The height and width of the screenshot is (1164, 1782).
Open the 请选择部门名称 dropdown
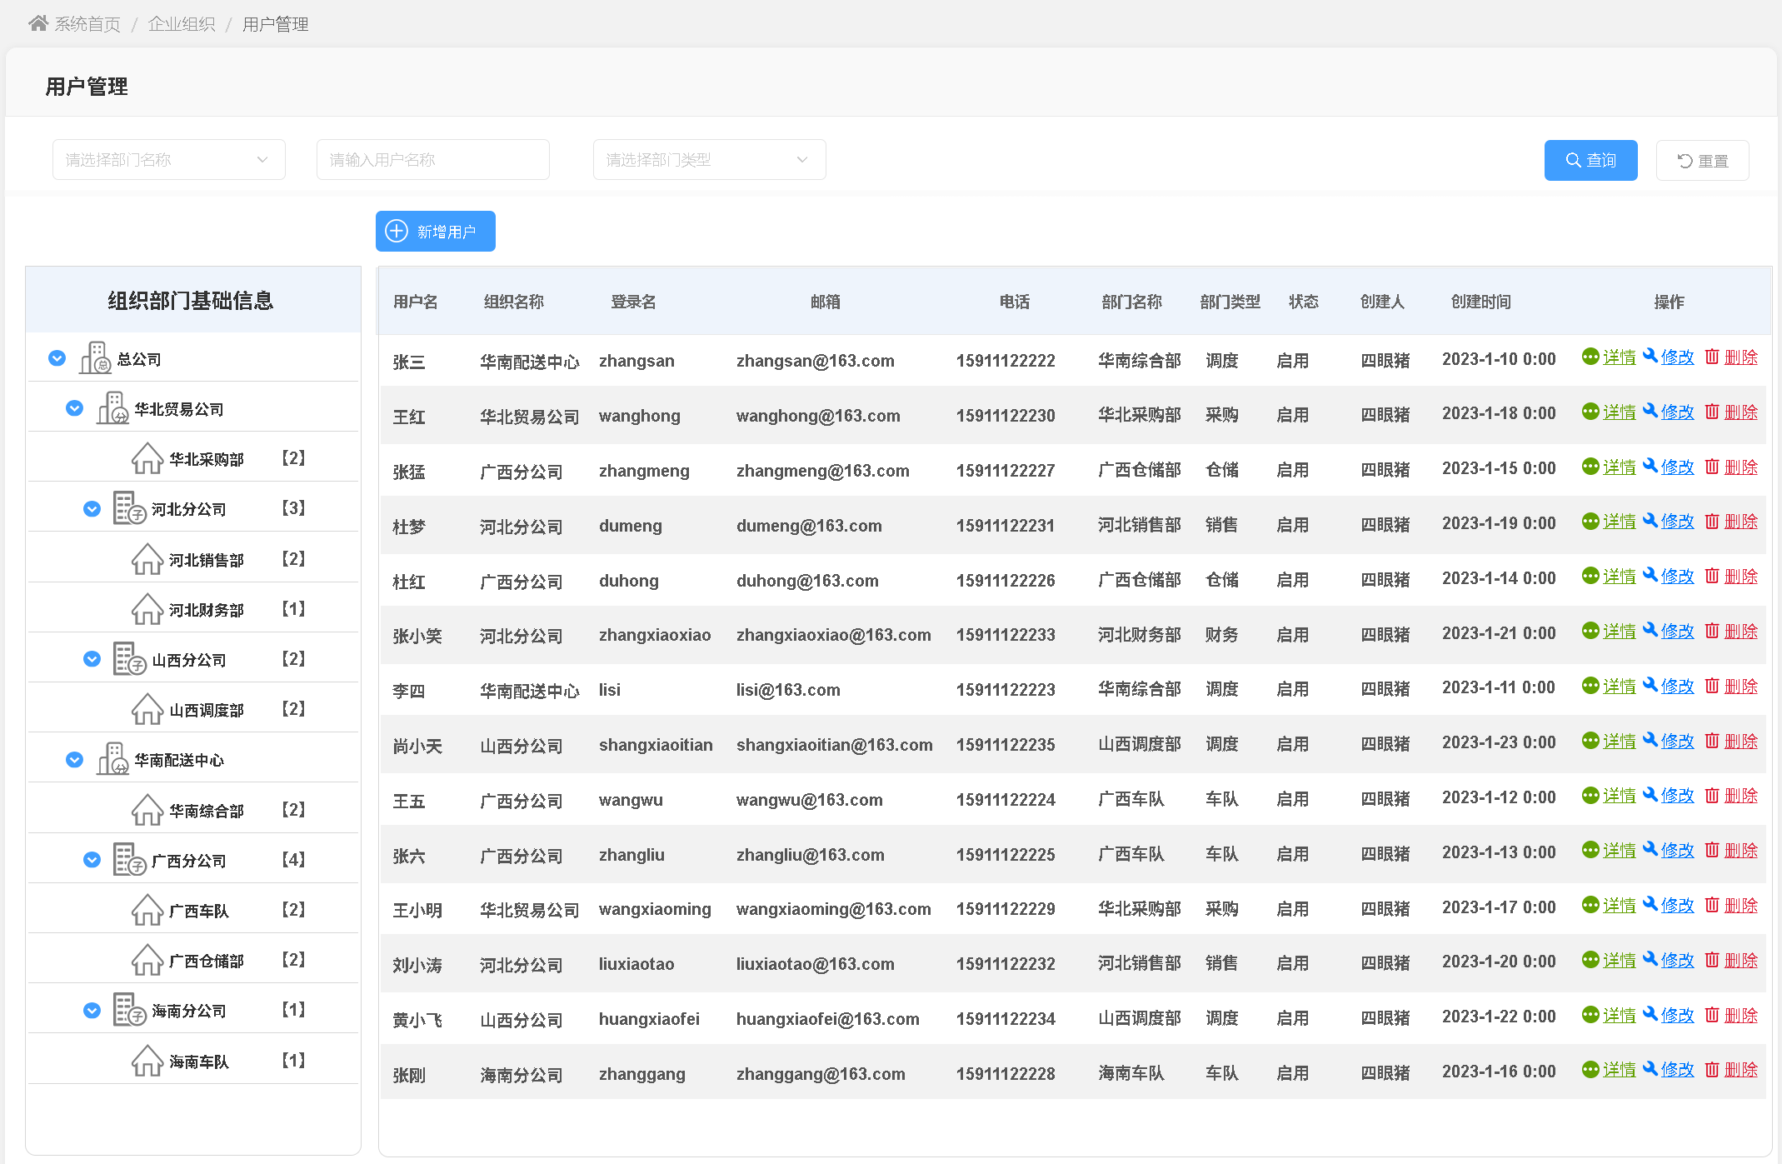click(x=168, y=159)
